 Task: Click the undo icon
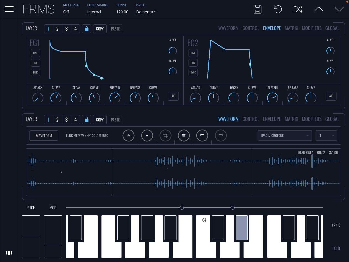coord(278,9)
